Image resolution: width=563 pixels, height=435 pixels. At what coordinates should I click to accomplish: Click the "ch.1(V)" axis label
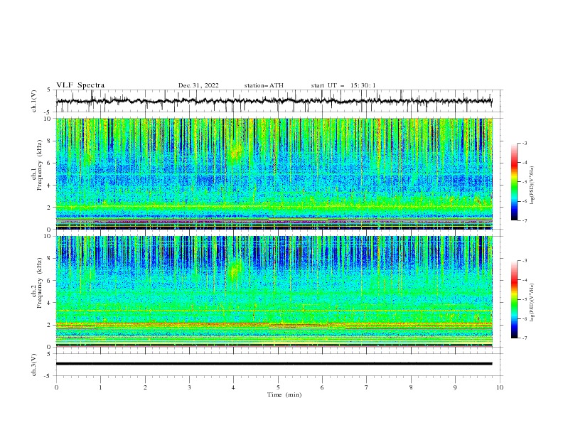point(34,101)
